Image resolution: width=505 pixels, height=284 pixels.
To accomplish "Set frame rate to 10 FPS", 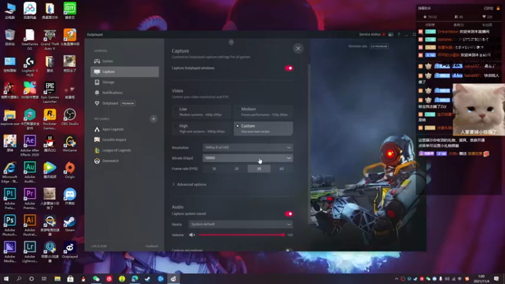I will (214, 169).
